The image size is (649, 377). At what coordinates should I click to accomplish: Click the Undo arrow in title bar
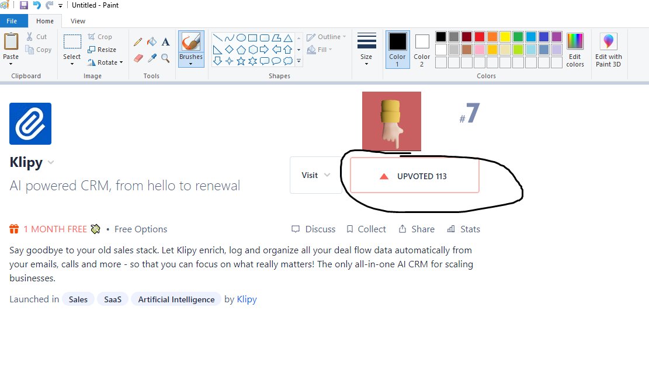coord(37,5)
